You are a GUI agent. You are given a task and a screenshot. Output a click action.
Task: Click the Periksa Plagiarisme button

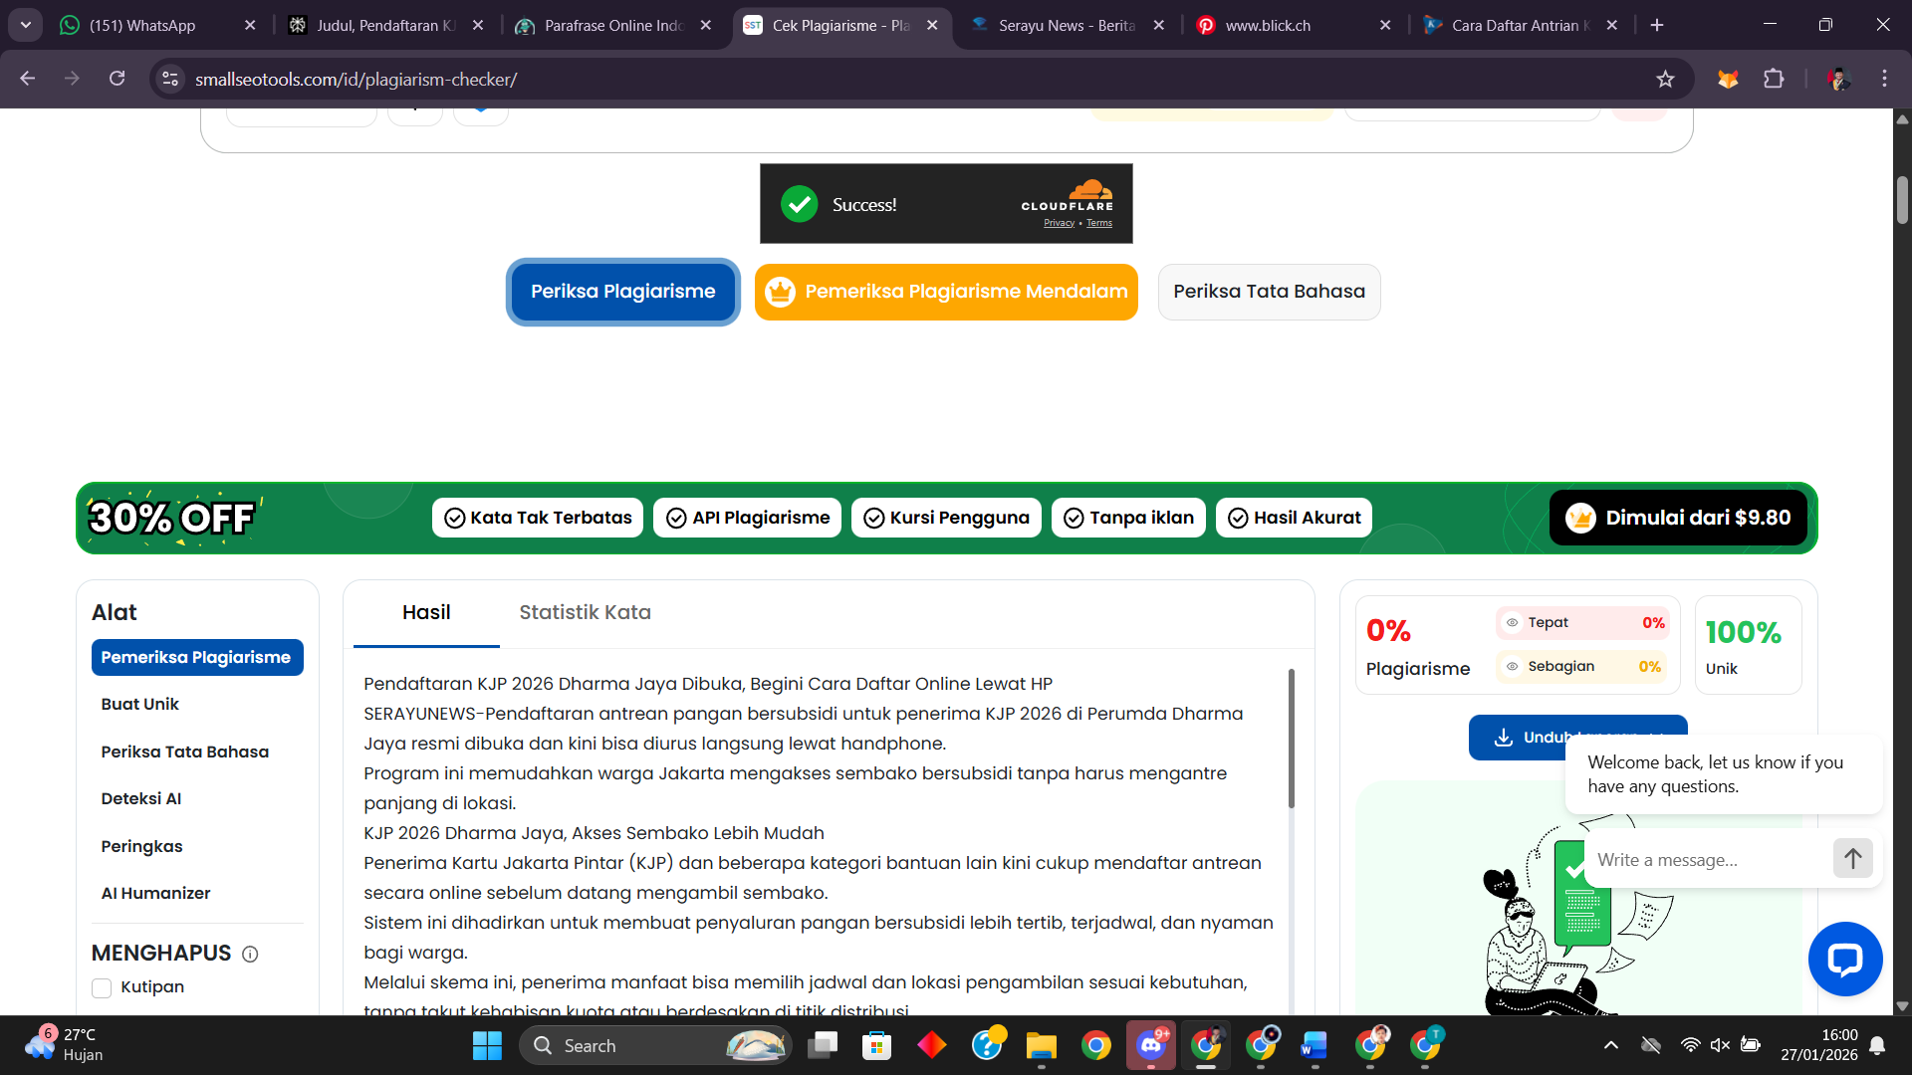(x=622, y=292)
